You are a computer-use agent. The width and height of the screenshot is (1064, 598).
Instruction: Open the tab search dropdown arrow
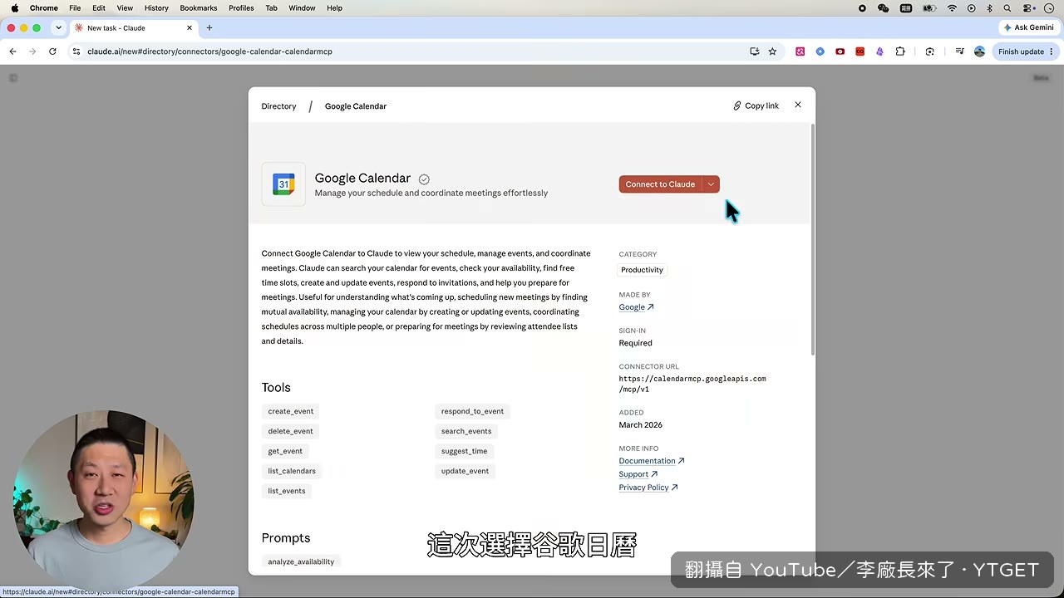(x=58, y=27)
